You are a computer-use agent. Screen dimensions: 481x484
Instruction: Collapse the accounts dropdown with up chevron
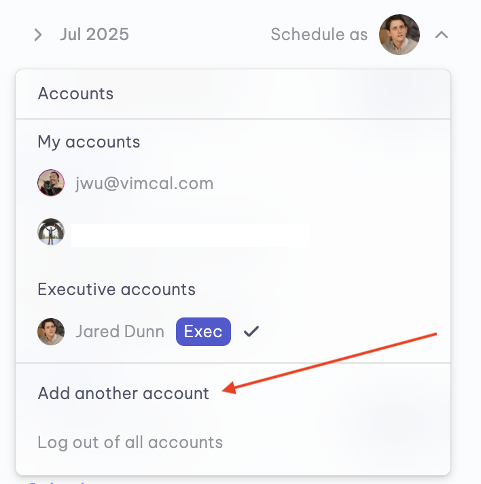[x=442, y=35]
